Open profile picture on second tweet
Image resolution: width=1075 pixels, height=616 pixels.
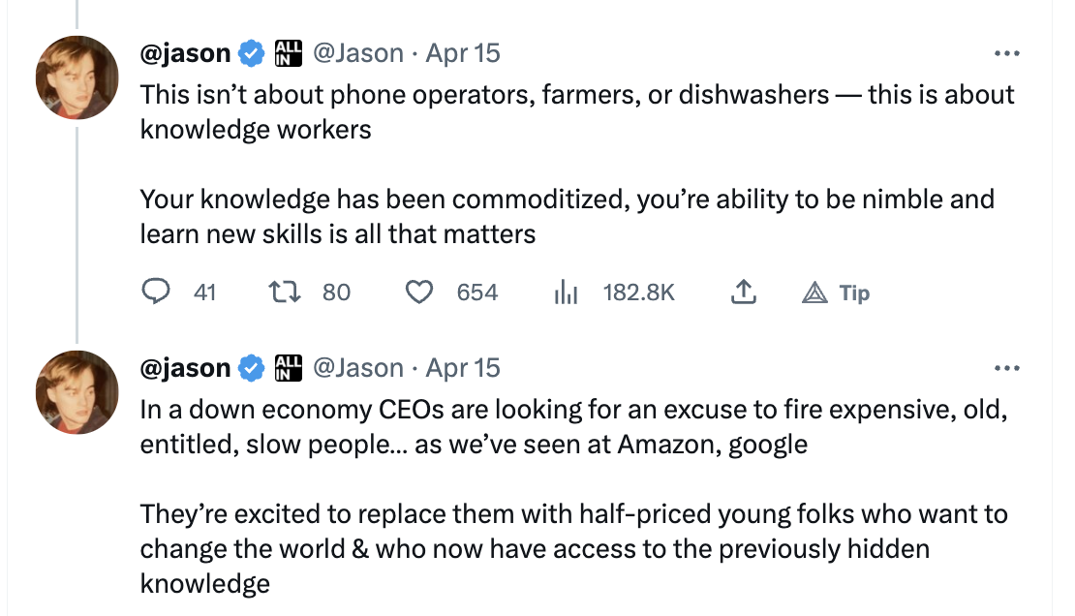77,391
